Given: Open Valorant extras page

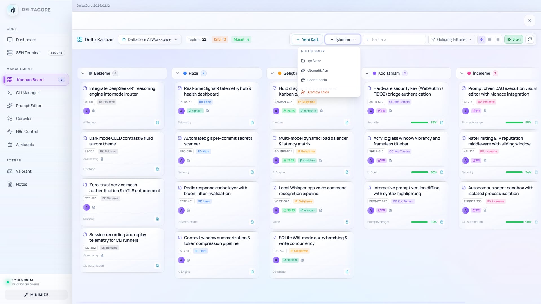Looking at the screenshot, I should 36,171.
